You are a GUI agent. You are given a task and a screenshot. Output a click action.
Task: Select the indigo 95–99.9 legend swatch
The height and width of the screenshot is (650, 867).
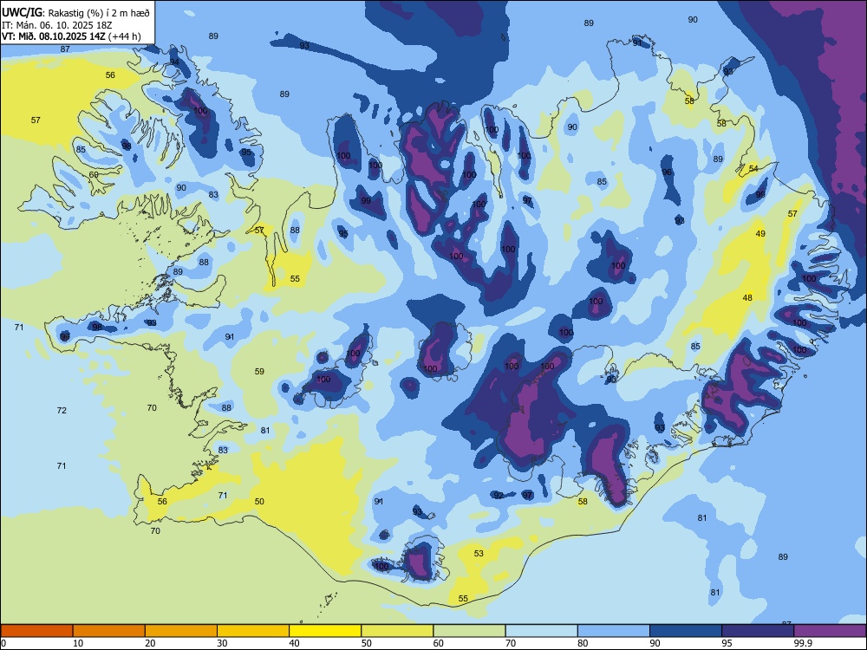click(x=758, y=631)
